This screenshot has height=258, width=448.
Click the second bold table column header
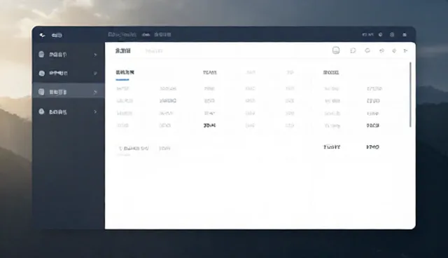click(x=210, y=73)
